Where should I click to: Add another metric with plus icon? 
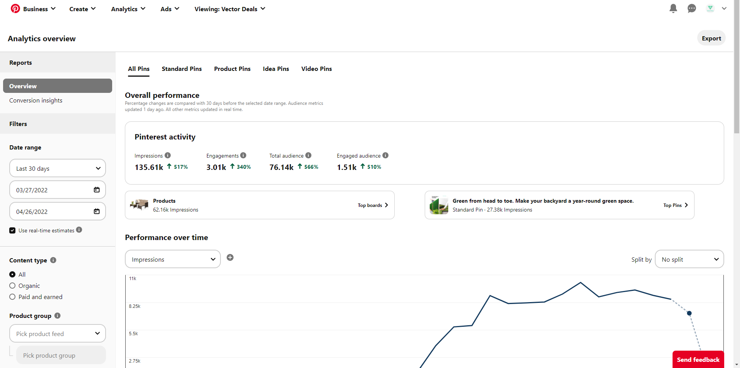pos(230,257)
